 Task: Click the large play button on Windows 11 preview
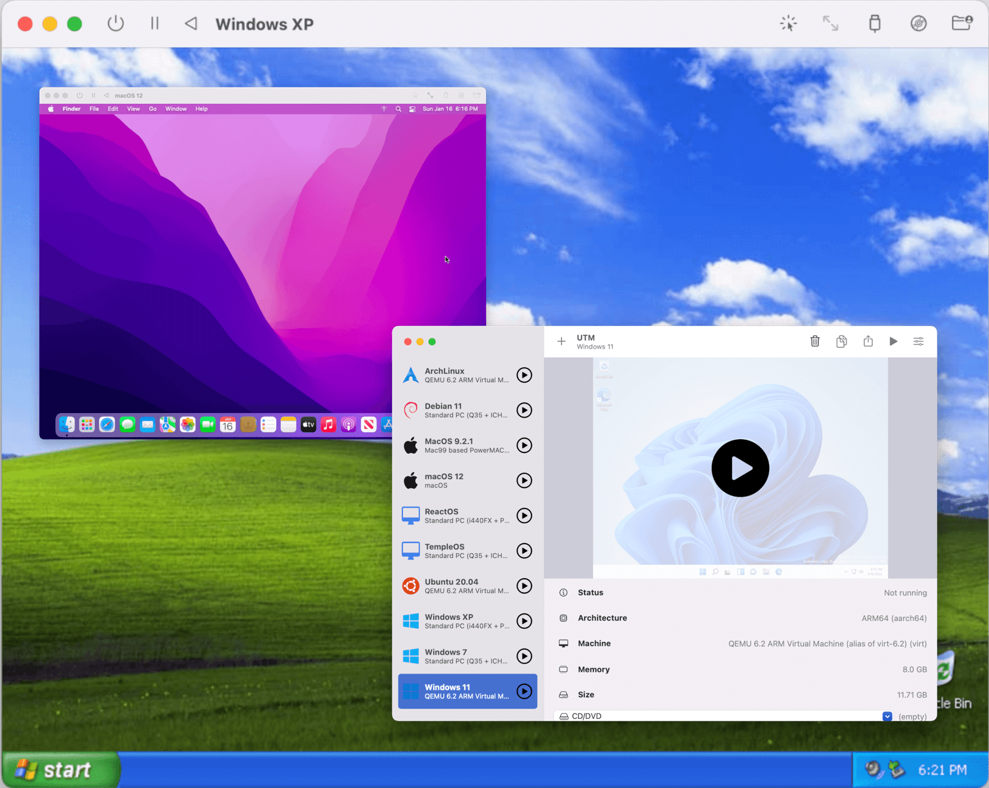[740, 468]
